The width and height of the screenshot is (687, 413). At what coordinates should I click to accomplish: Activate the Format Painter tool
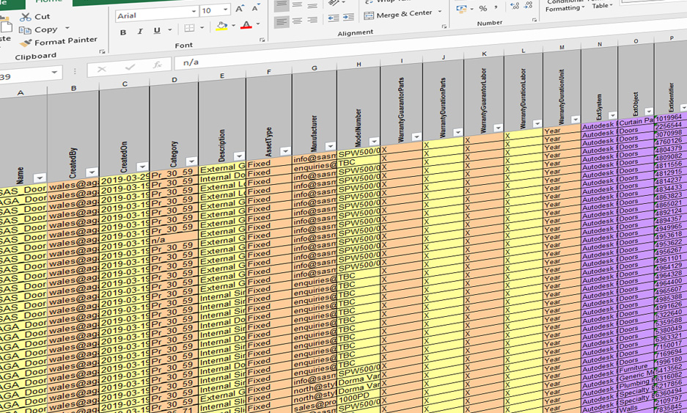pos(59,42)
